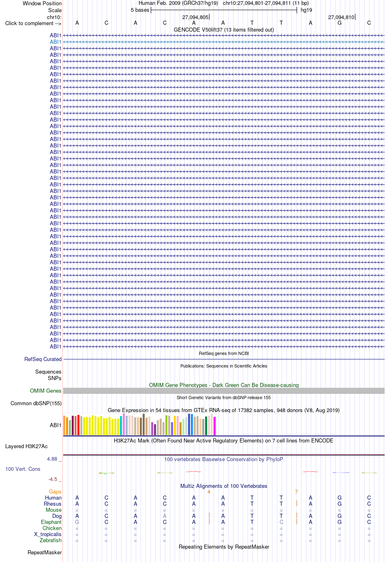Click the gray G in the Elephant row
Image resolution: width=385 pixels, height=562 pixels.
coord(77,522)
